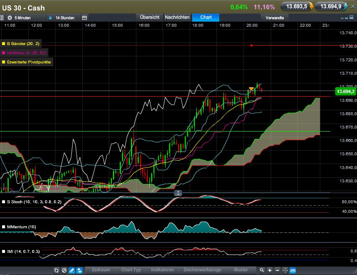Zoom in with the plus icon
This screenshot has width=357, height=275.
pyautogui.click(x=270, y=270)
